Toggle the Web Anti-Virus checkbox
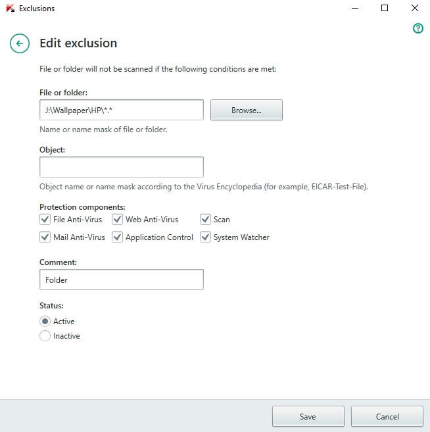Image resolution: width=430 pixels, height=432 pixels. [x=118, y=220]
